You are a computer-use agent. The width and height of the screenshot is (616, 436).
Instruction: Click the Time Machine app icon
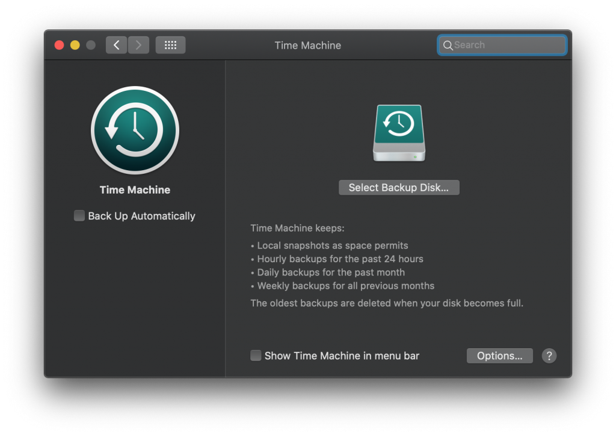click(135, 130)
